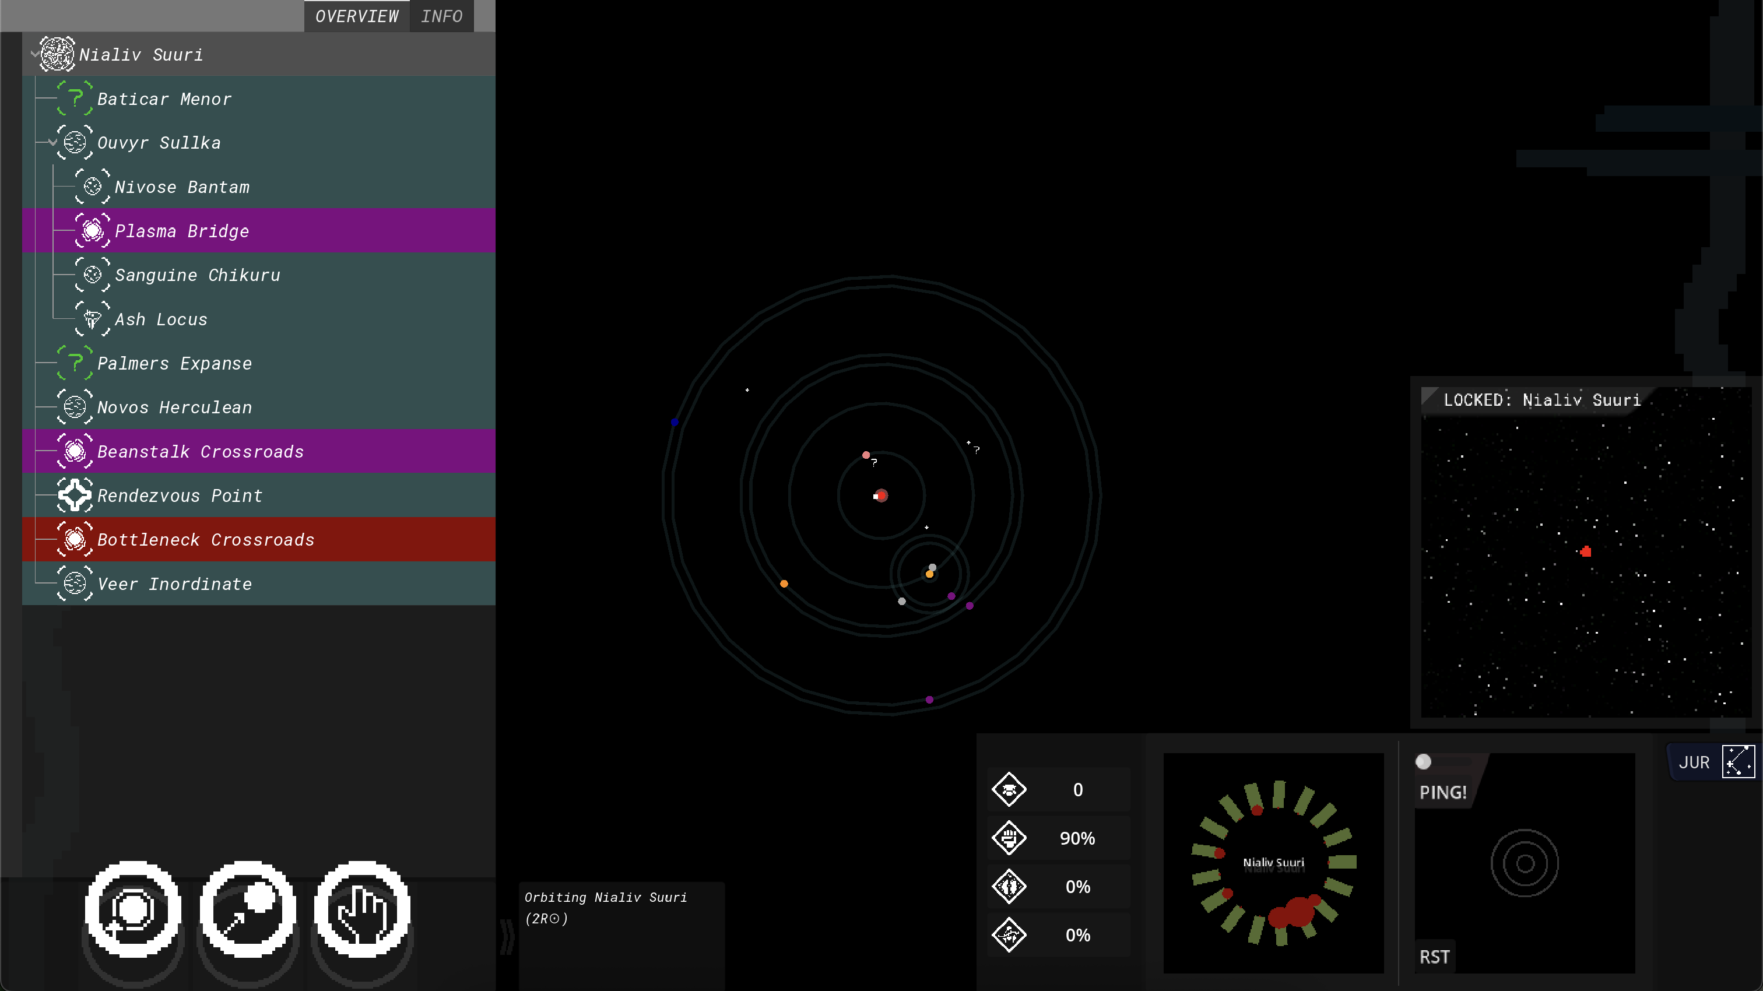Viewport: 1763px width, 991px height.
Task: Click the Rendezvous Point diamond icon
Action: click(75, 495)
